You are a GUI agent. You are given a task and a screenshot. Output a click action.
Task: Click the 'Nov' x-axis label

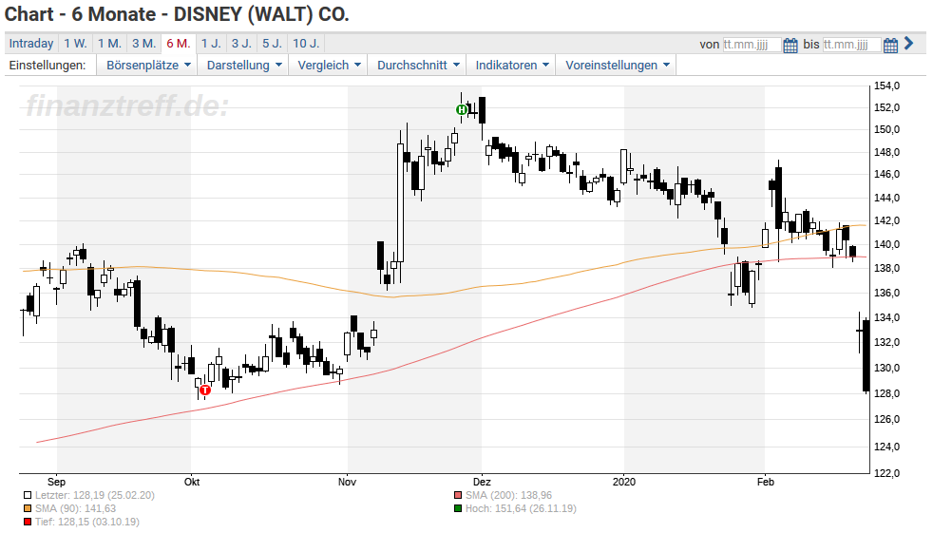coord(347,482)
